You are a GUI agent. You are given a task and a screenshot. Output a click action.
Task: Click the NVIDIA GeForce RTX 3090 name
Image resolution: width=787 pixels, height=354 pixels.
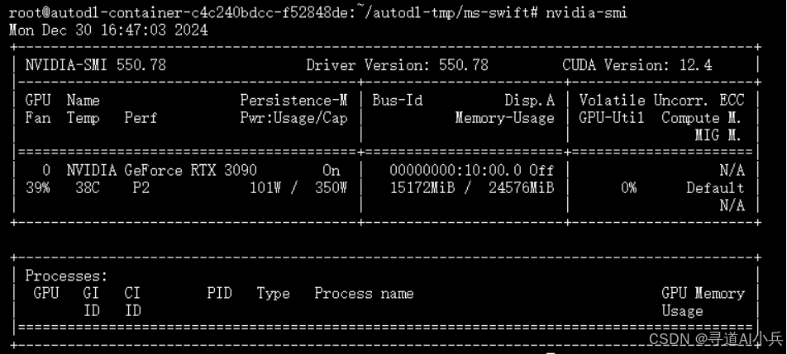[x=161, y=170]
